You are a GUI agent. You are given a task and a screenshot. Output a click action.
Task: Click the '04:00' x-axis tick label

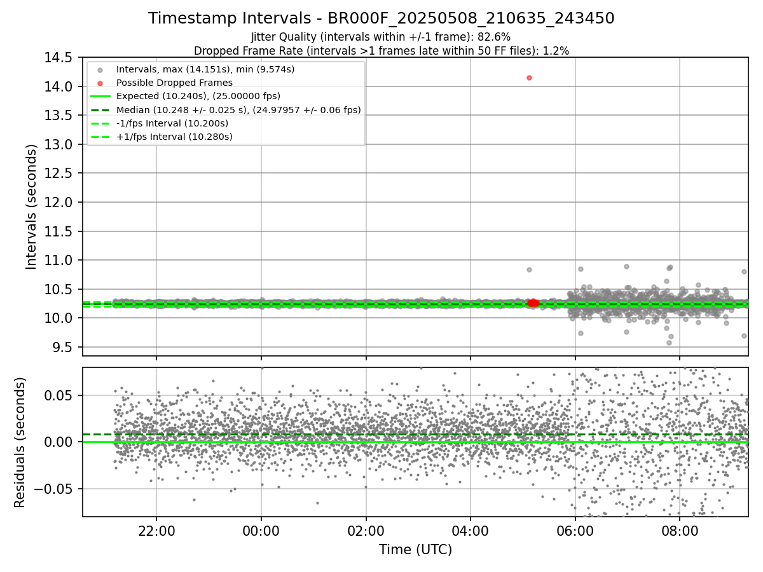(x=471, y=530)
